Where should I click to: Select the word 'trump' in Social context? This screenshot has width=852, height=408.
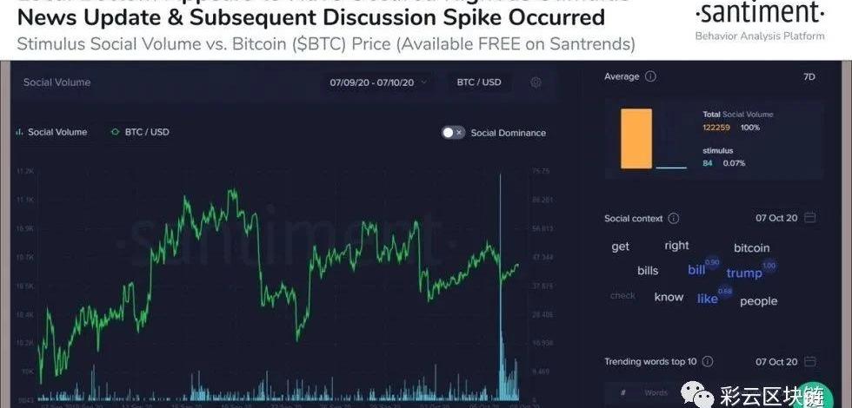click(x=743, y=273)
